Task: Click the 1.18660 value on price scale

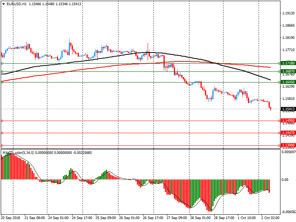Action: coord(288,26)
